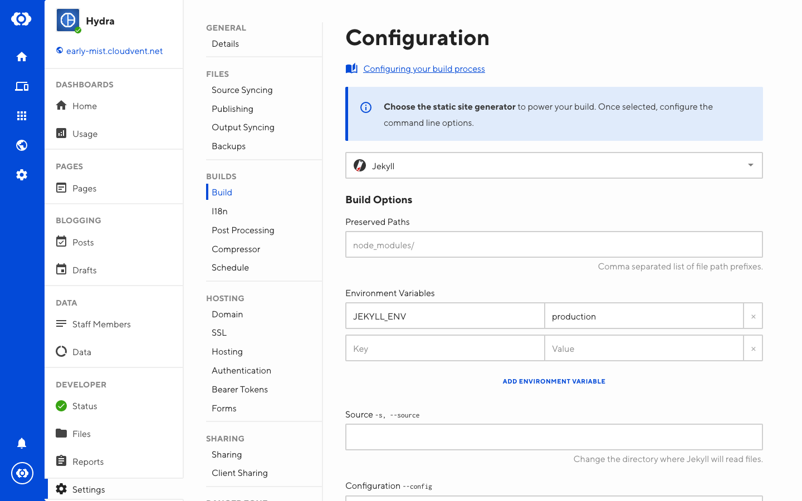Open Source Syncing settings
The width and height of the screenshot is (802, 501).
pyautogui.click(x=242, y=90)
